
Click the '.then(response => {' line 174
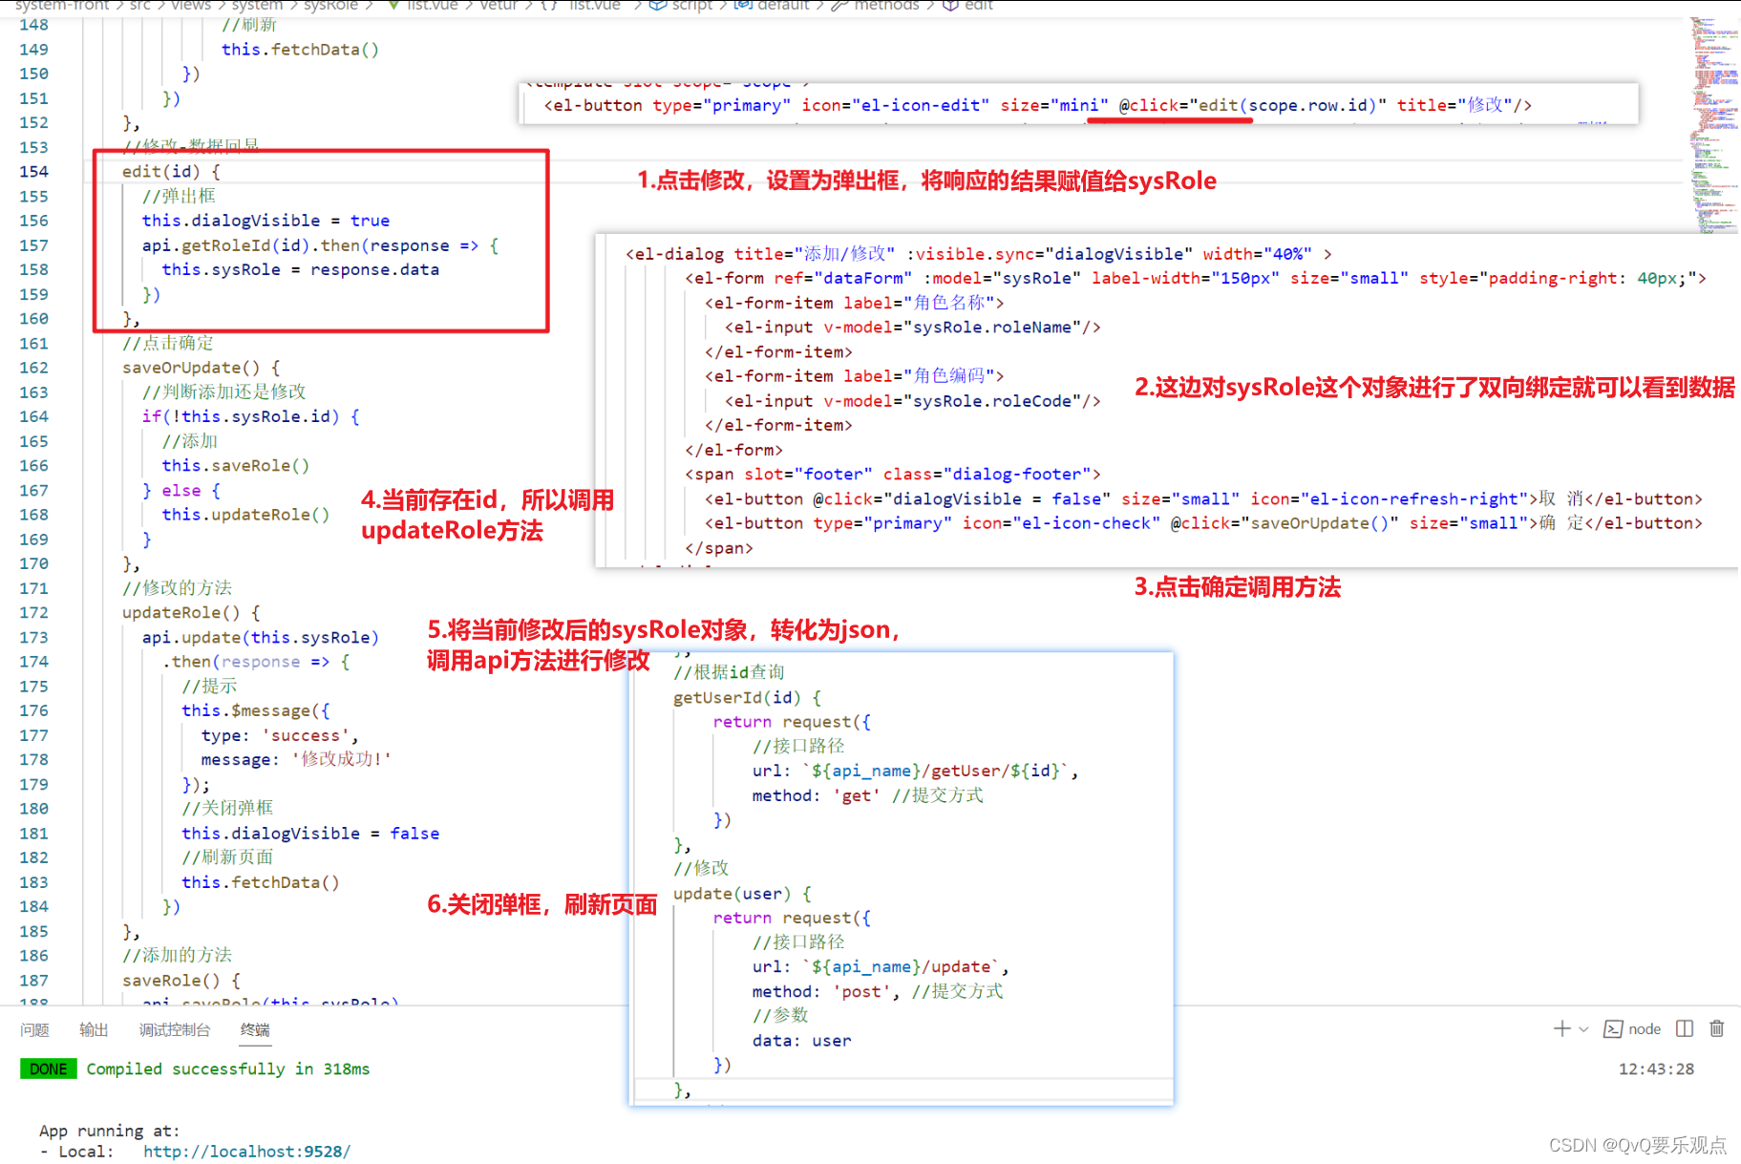click(x=255, y=661)
